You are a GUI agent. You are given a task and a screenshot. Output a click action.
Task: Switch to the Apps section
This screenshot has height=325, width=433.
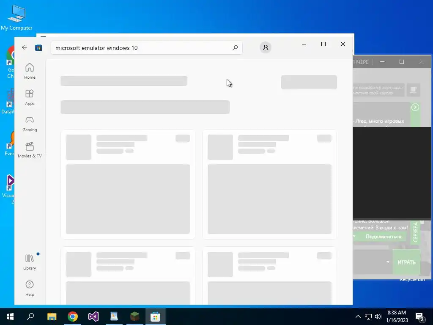[x=30, y=97]
